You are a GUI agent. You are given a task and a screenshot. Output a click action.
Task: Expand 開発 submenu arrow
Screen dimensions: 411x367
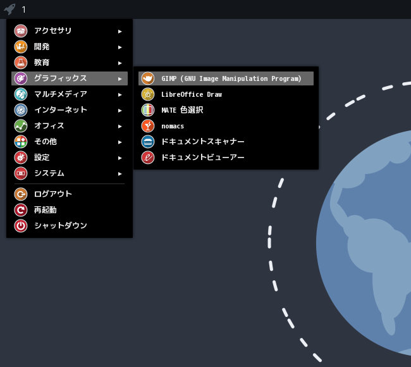120,47
